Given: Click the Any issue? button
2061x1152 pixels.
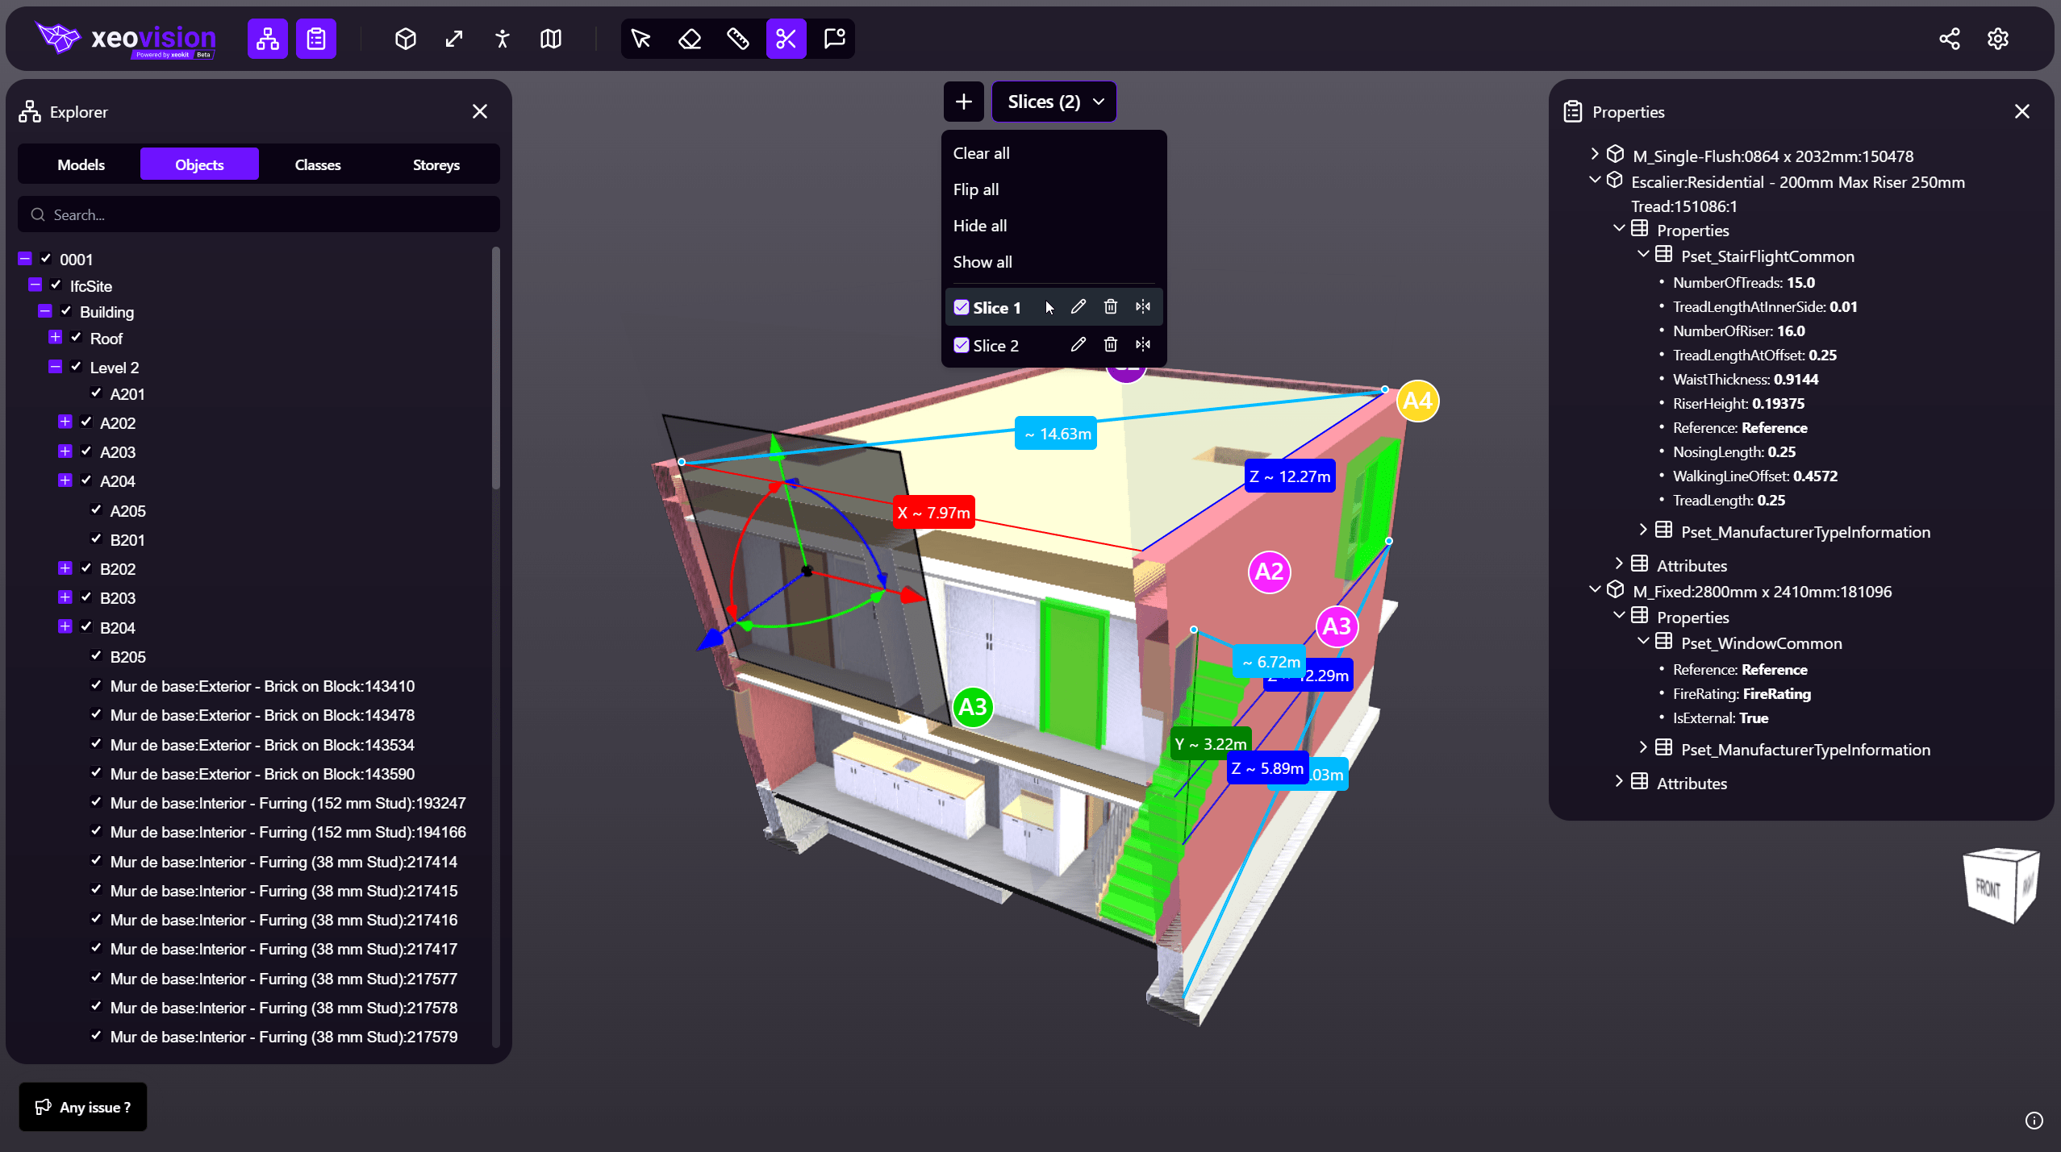Looking at the screenshot, I should point(83,1107).
